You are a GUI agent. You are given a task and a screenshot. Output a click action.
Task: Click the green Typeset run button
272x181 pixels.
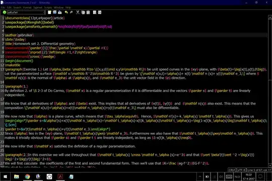click(x=5, y=12)
